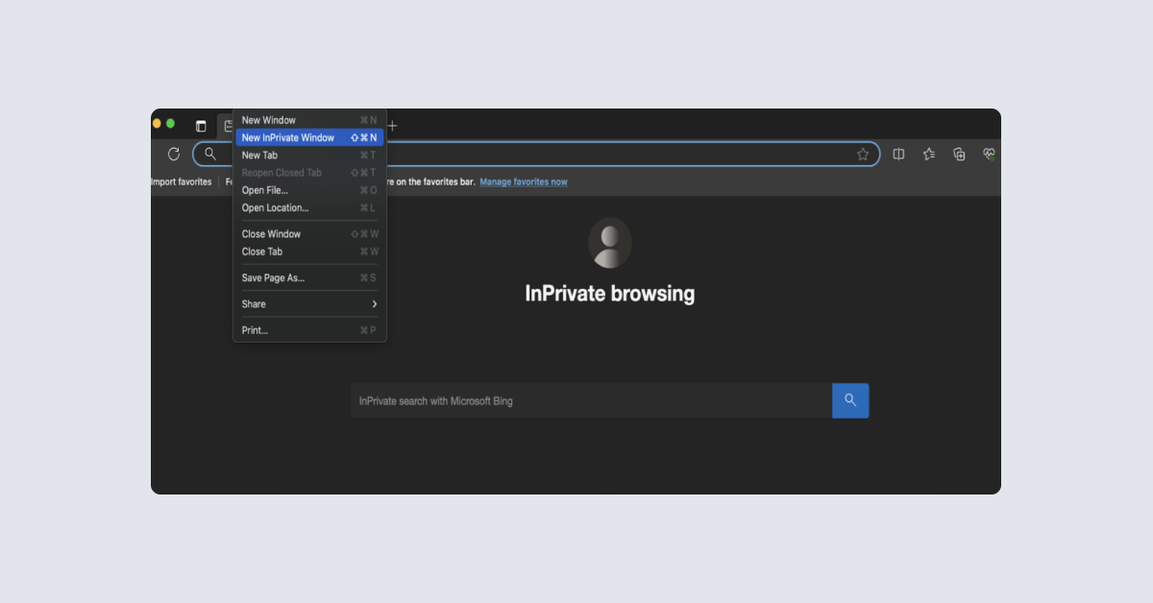Viewport: 1153px width, 603px height.
Task: Open the Manage favorites now link
Action: click(x=523, y=181)
